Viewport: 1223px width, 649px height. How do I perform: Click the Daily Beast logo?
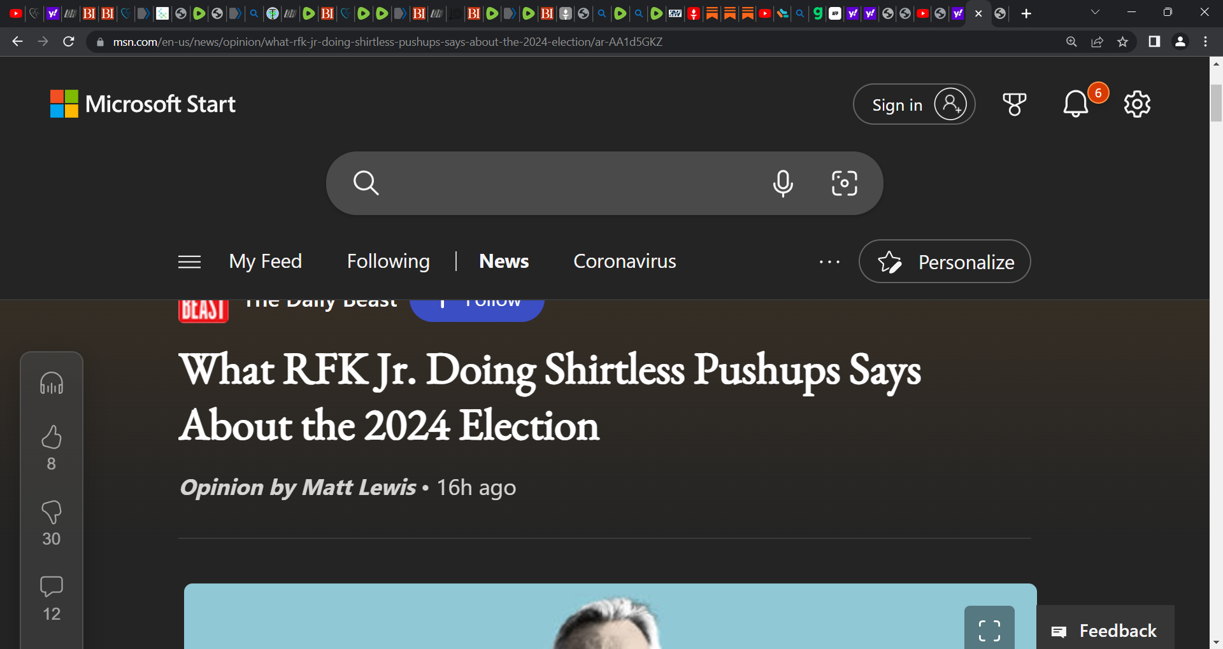pos(203,311)
